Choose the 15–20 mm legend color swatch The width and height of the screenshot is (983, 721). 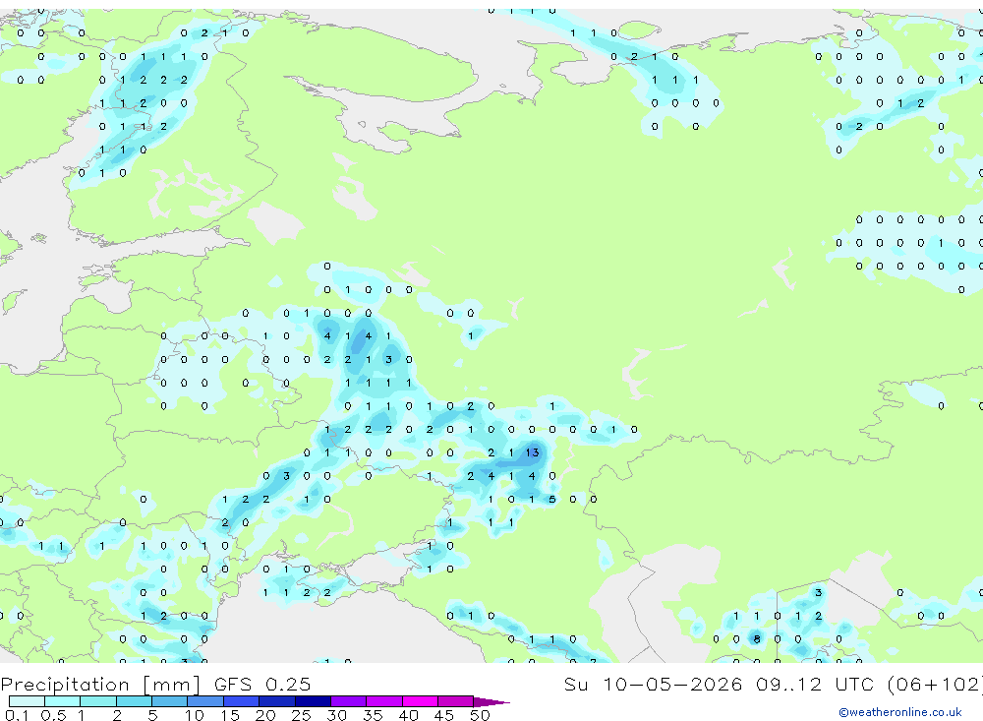pos(241,701)
